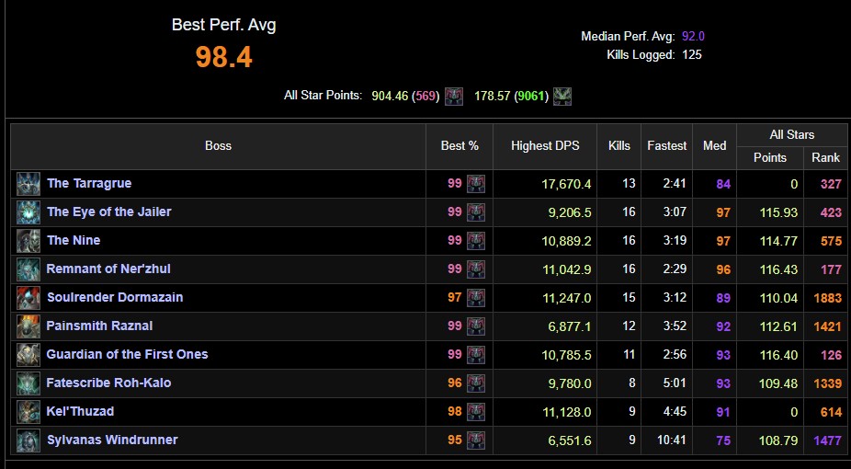The image size is (851, 469).
Task: Open Painsmith Raznal link
Action: [99, 326]
